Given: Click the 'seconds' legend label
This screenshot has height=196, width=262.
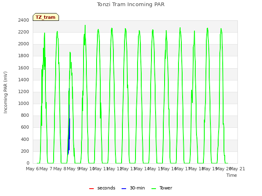Looking at the screenshot, I should (x=106, y=188).
